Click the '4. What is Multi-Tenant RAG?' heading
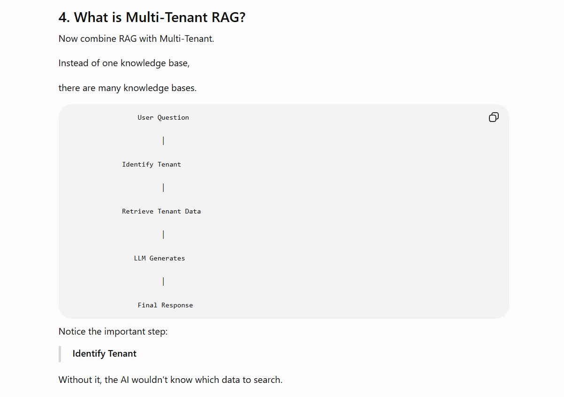The width and height of the screenshot is (564, 397). [152, 17]
